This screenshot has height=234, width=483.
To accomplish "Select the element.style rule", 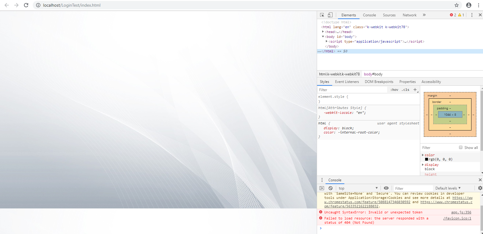I will 333,97.
